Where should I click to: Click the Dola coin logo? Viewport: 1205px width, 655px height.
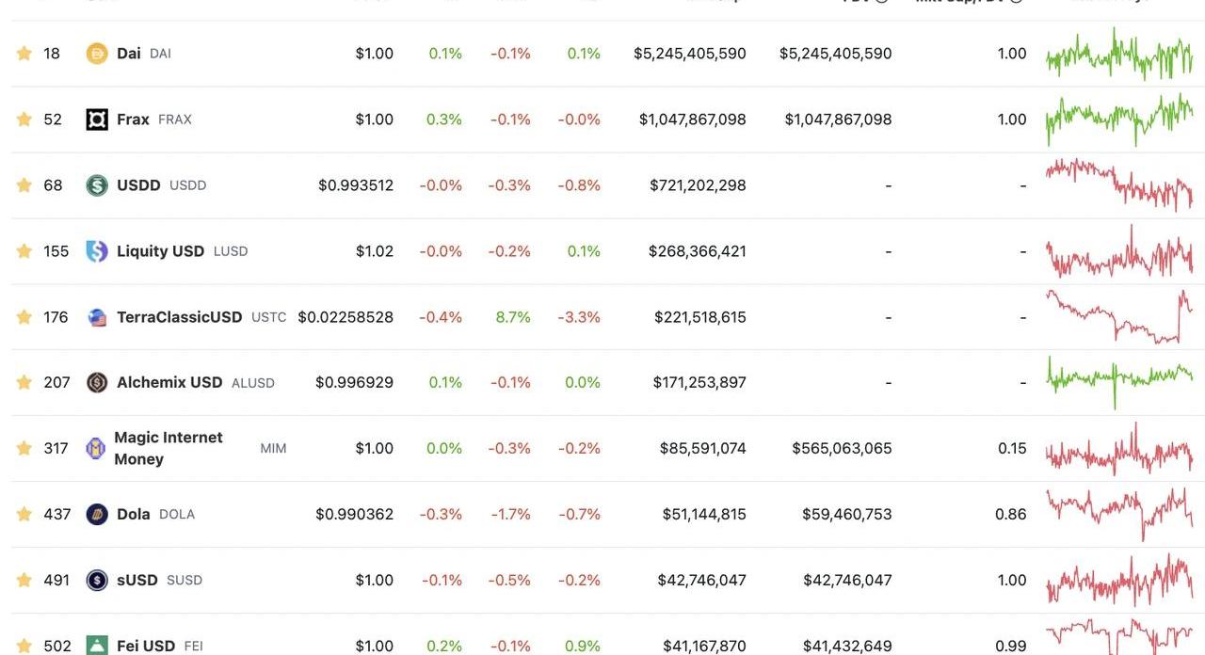pos(97,515)
